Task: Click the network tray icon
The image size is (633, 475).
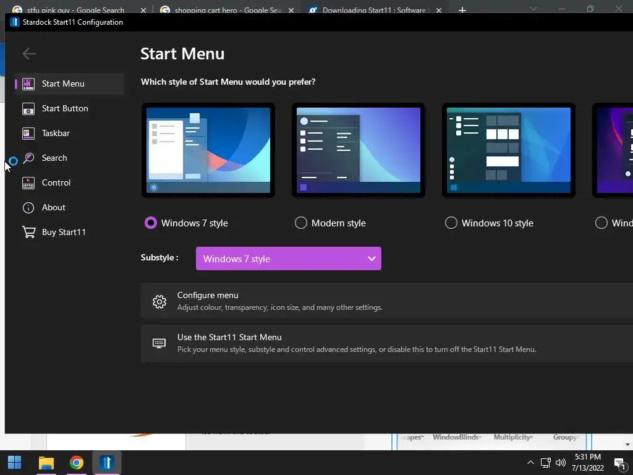Action: (546, 463)
